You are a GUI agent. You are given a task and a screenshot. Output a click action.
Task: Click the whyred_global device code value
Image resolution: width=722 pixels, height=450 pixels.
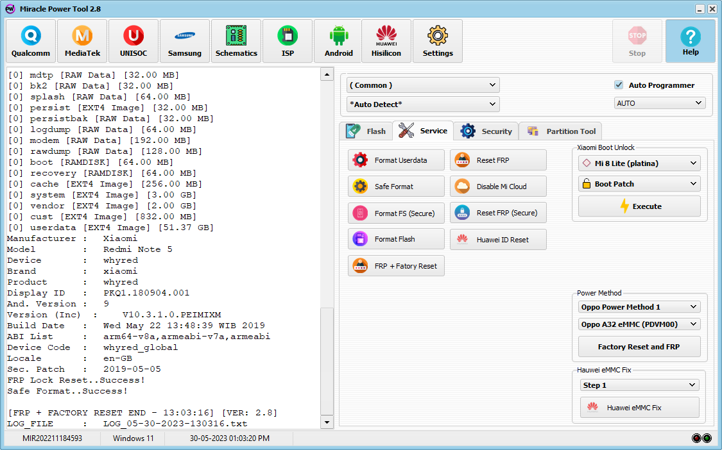141,347
